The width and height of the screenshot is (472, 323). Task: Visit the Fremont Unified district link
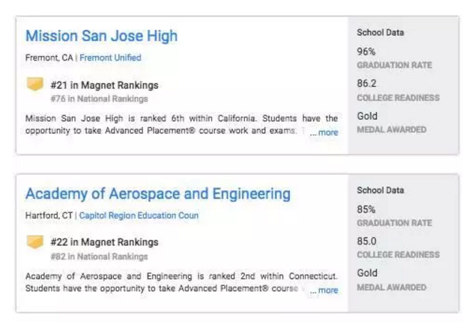pos(110,58)
